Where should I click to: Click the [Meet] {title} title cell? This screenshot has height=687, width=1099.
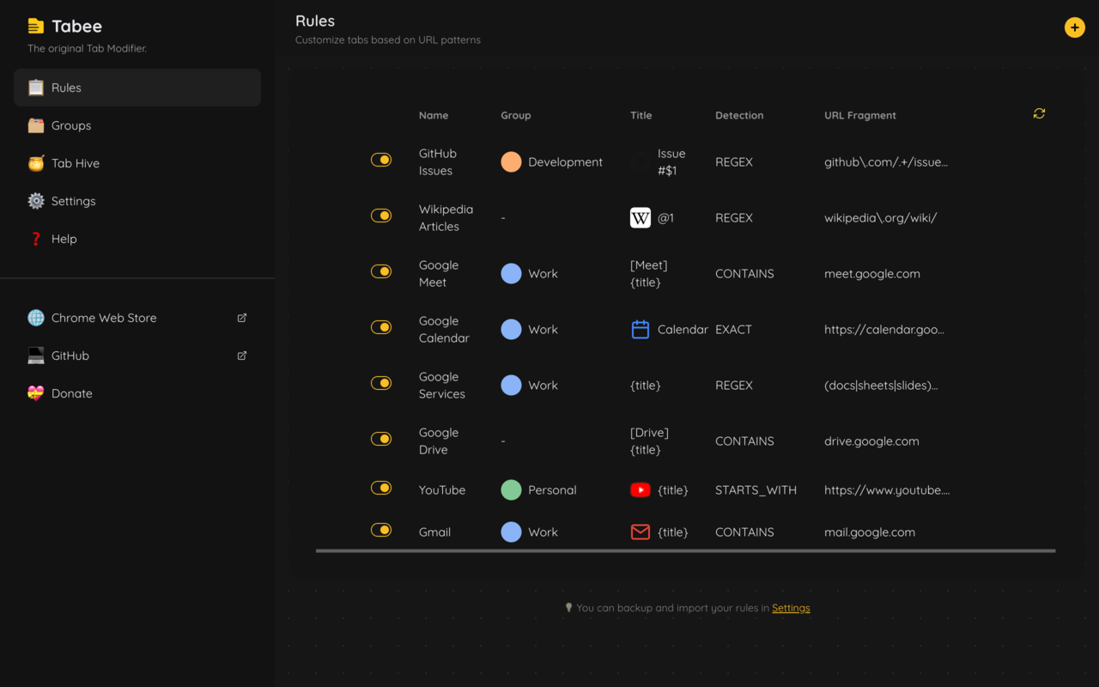tap(649, 273)
